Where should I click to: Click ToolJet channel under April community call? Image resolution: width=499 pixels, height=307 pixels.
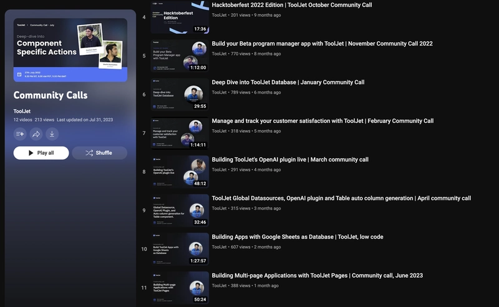(x=220, y=208)
